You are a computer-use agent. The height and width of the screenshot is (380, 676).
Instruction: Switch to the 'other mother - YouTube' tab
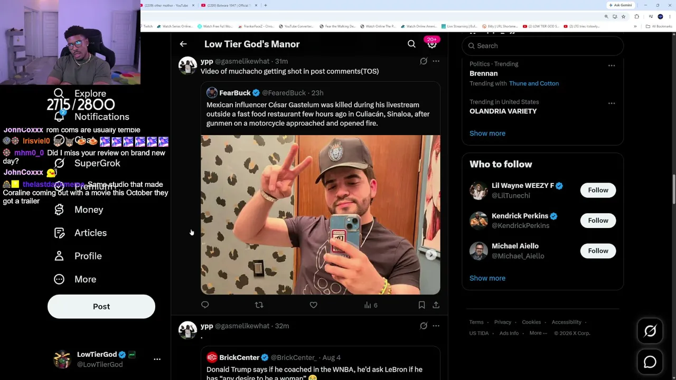(166, 5)
